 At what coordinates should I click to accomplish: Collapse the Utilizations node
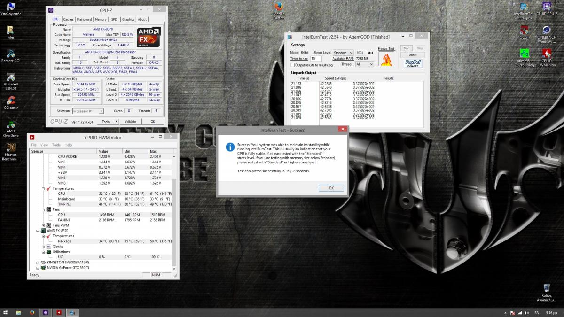point(43,252)
